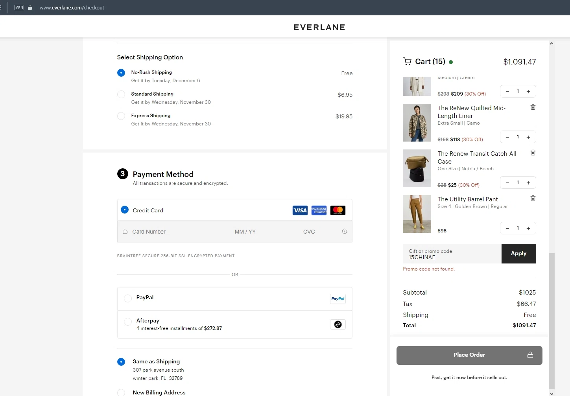Image resolution: width=570 pixels, height=396 pixels.
Task: Open the Everlane logo homepage link
Action: click(319, 27)
